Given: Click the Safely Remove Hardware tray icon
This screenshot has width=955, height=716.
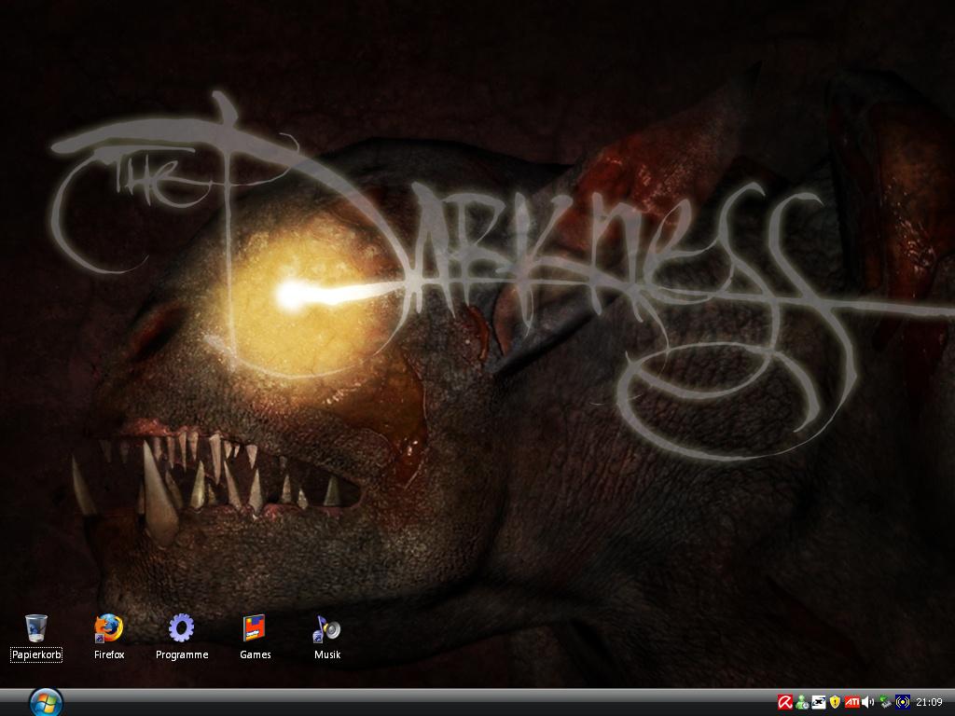Looking at the screenshot, I should tap(885, 703).
